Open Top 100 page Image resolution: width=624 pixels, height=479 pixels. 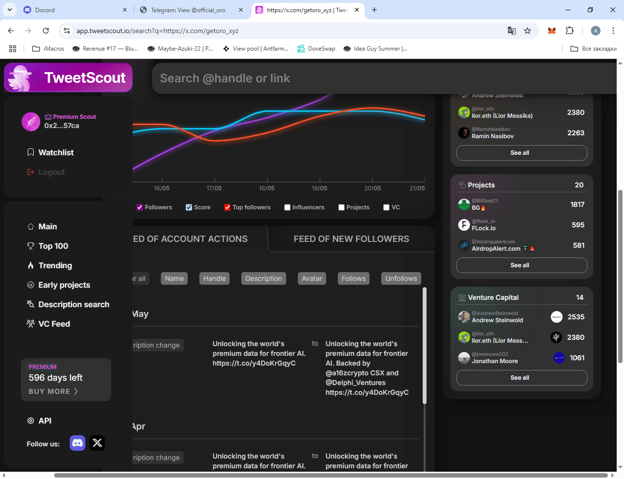48,246
